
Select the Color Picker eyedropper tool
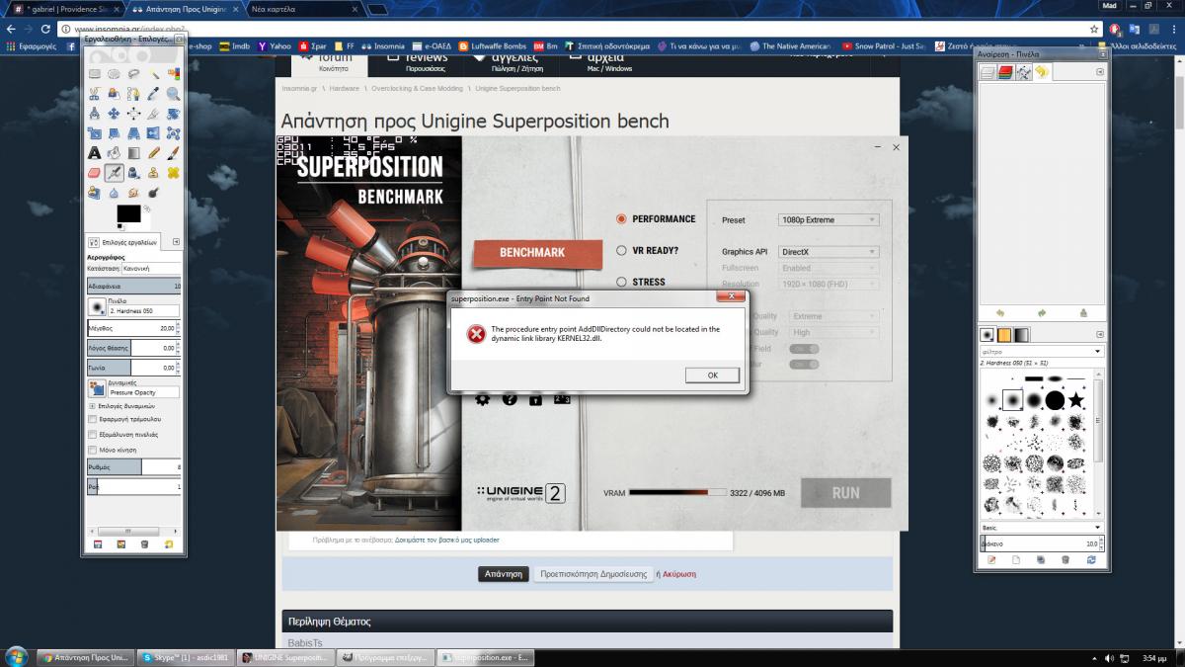153,94
